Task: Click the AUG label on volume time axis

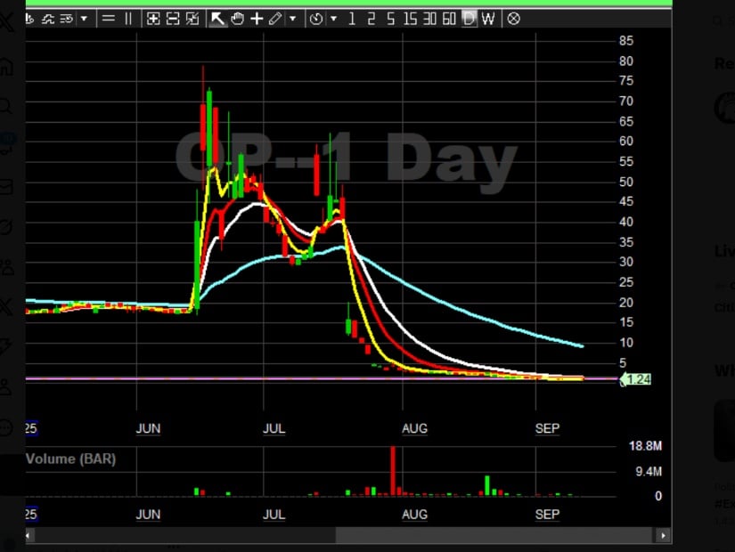Action: click(x=414, y=515)
